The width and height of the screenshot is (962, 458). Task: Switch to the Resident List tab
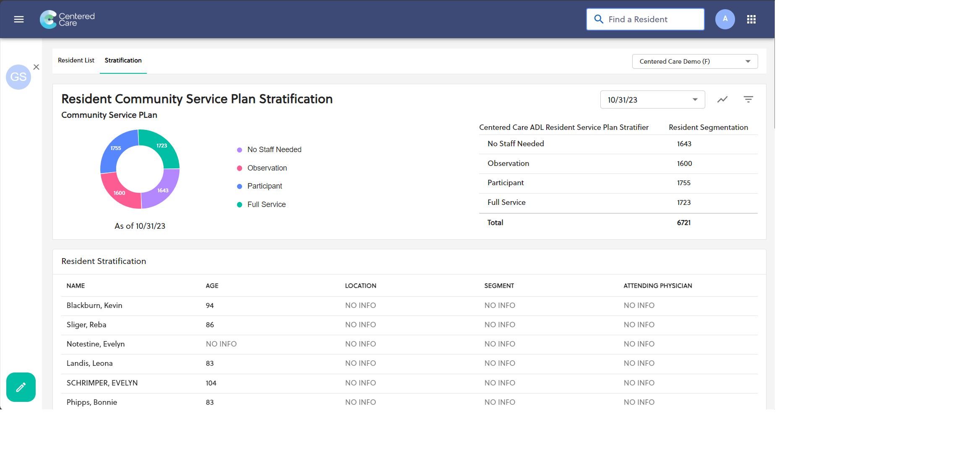76,60
